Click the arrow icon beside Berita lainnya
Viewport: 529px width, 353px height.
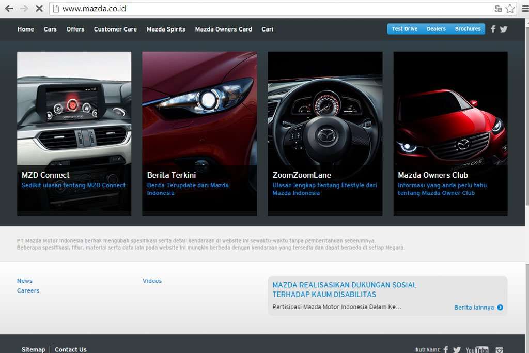(500, 308)
